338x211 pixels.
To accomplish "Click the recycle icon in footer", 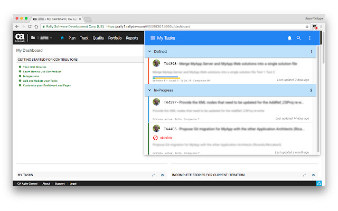I will click(319, 184).
